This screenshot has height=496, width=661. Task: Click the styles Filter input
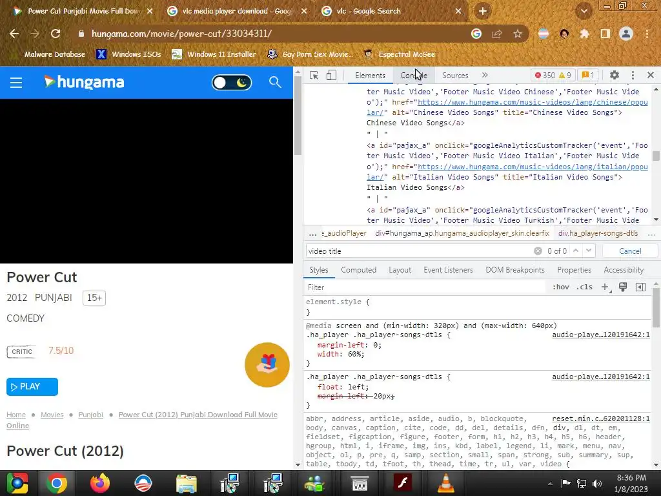426,287
